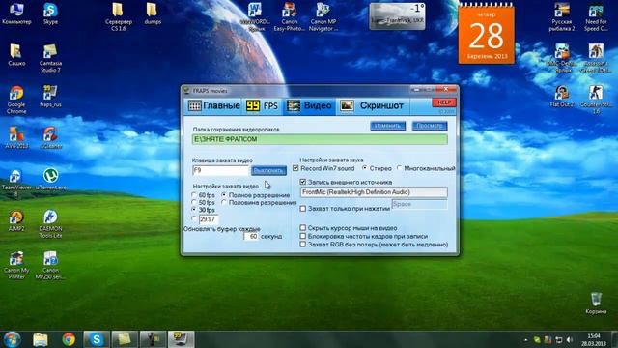This screenshot has width=618, height=348.
Task: Click the Просмотр folder button
Action: 430,126
